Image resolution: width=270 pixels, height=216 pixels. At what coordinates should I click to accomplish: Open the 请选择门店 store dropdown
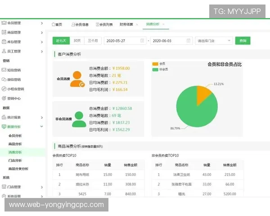pos(214,40)
